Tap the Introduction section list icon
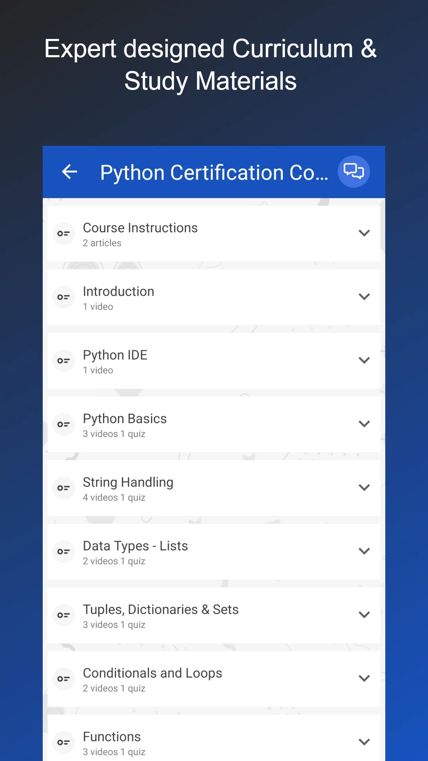 pos(64,297)
